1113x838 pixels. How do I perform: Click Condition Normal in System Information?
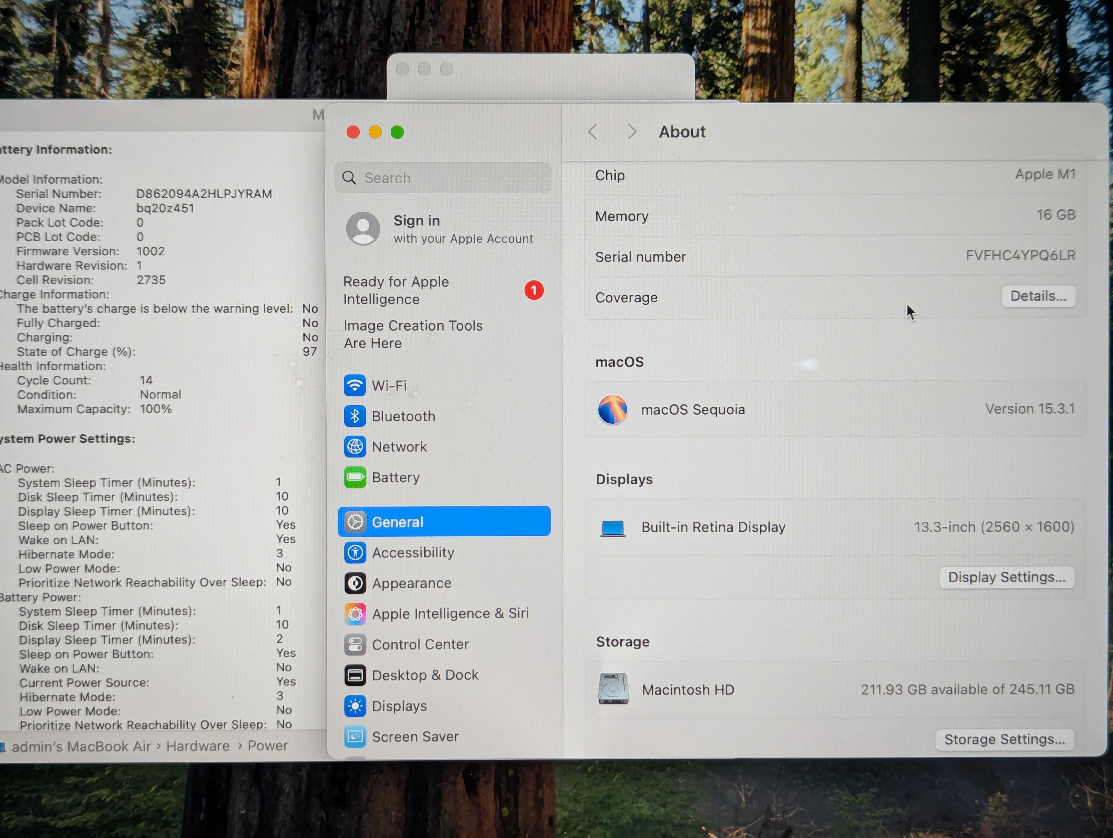point(160,394)
